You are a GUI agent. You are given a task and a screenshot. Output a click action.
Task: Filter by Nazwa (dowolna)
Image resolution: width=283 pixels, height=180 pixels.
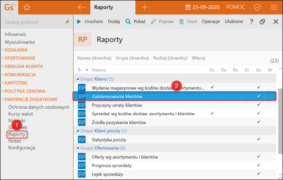(94, 58)
